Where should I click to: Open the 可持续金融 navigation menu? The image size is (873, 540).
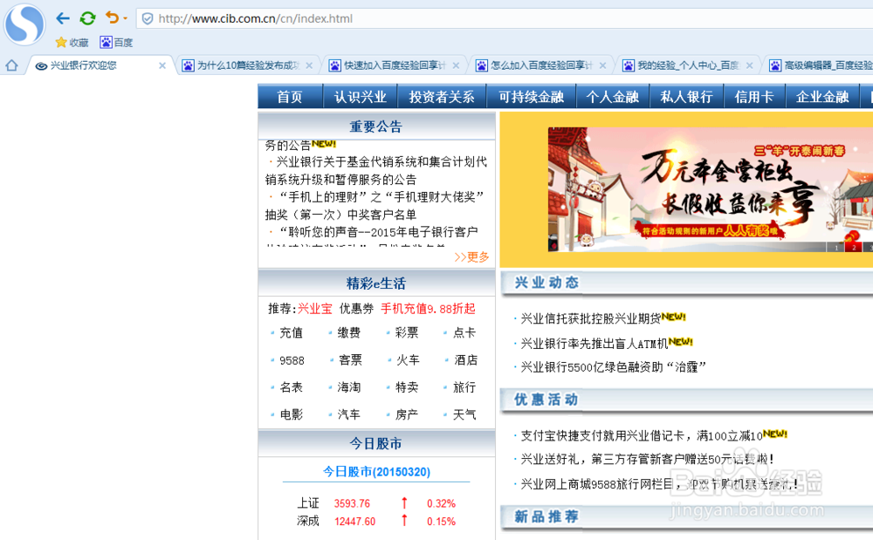point(531,97)
